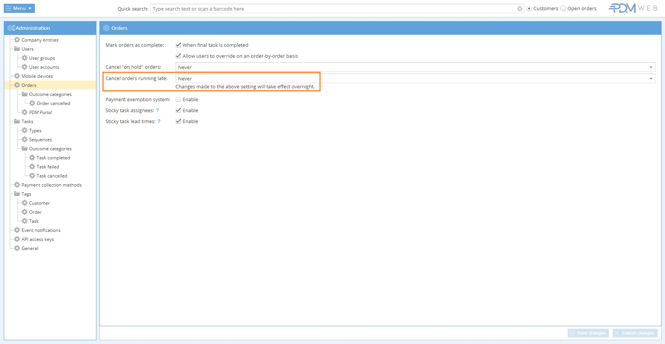The width and height of the screenshot is (665, 344).
Task: Click the Company entities gear icon
Action: click(17, 40)
